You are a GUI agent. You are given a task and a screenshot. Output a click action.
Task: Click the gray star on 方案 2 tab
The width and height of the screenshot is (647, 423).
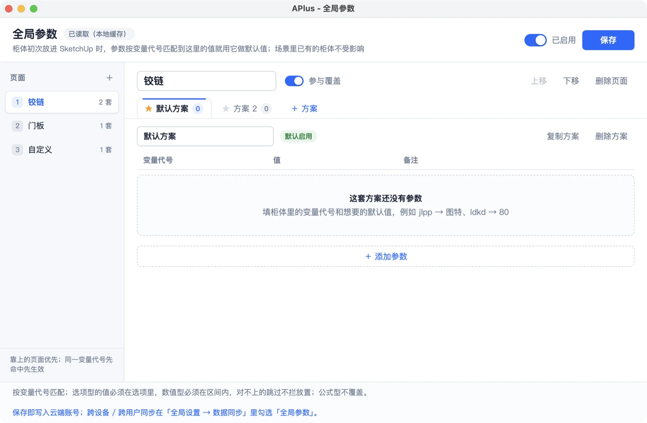pyautogui.click(x=226, y=108)
